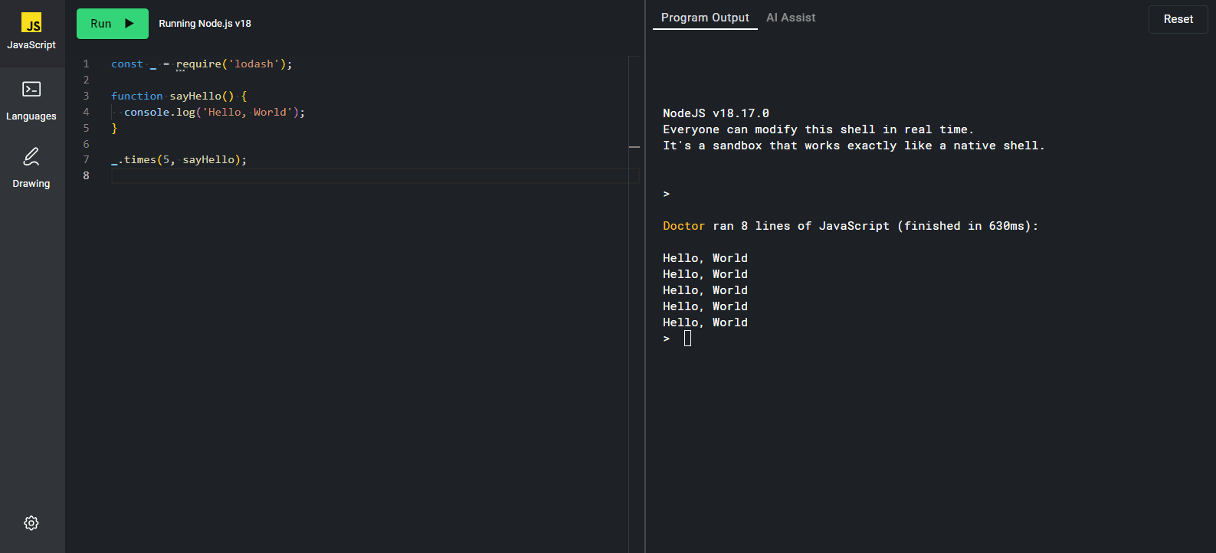Click line number 5 in the gutter
The width and height of the screenshot is (1216, 553).
[x=86, y=129]
